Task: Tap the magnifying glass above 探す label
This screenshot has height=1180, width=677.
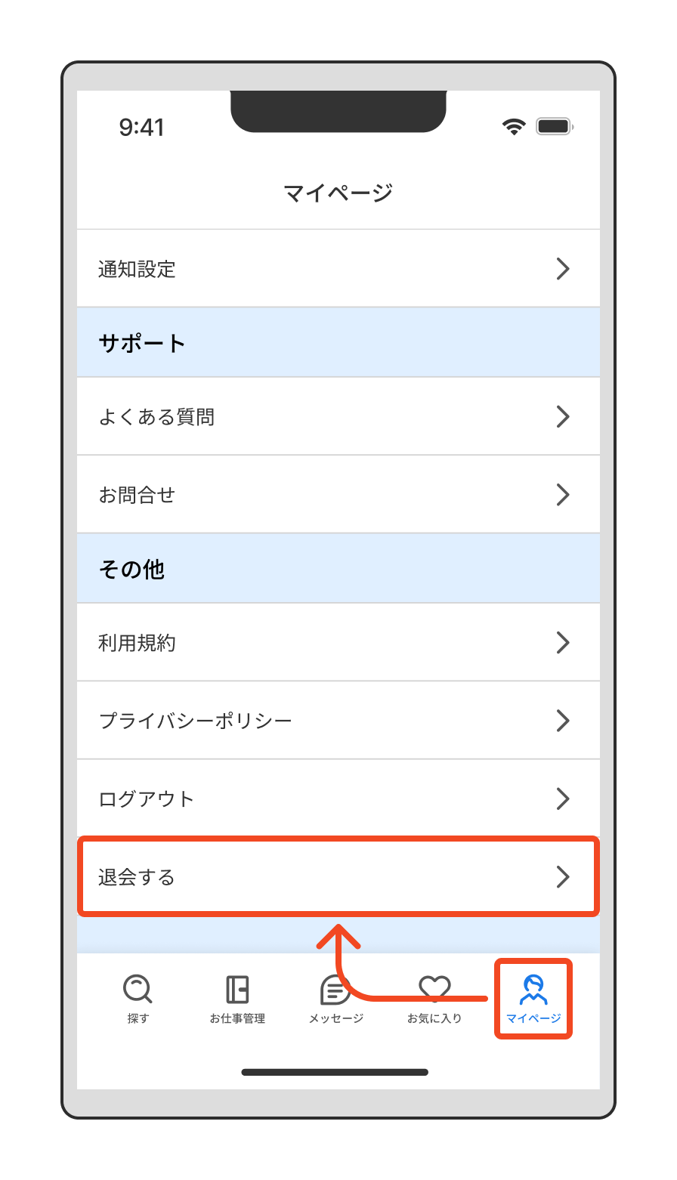Action: [137, 987]
